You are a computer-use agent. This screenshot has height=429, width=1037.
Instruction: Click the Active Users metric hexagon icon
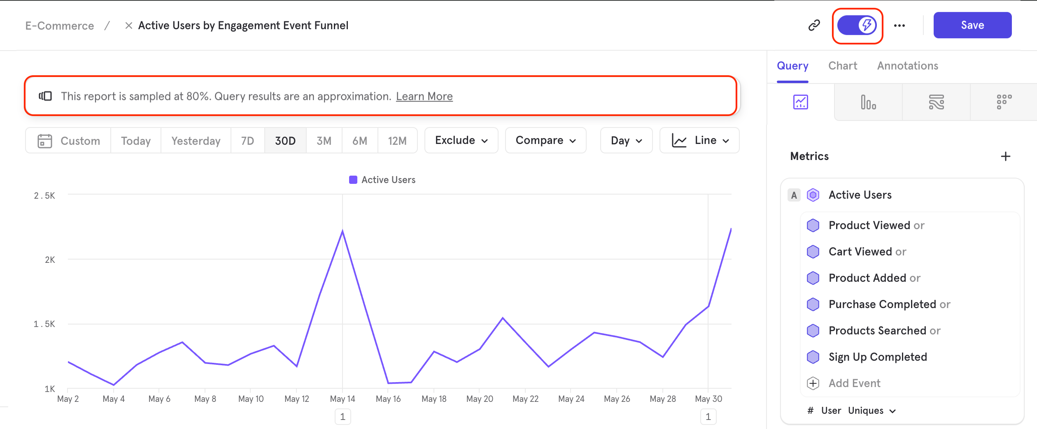[813, 195]
